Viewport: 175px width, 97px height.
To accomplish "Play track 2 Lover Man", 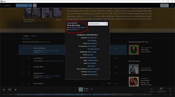I will tap(29, 58).
